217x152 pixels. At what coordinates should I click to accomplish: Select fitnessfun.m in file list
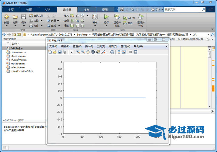[18, 56]
